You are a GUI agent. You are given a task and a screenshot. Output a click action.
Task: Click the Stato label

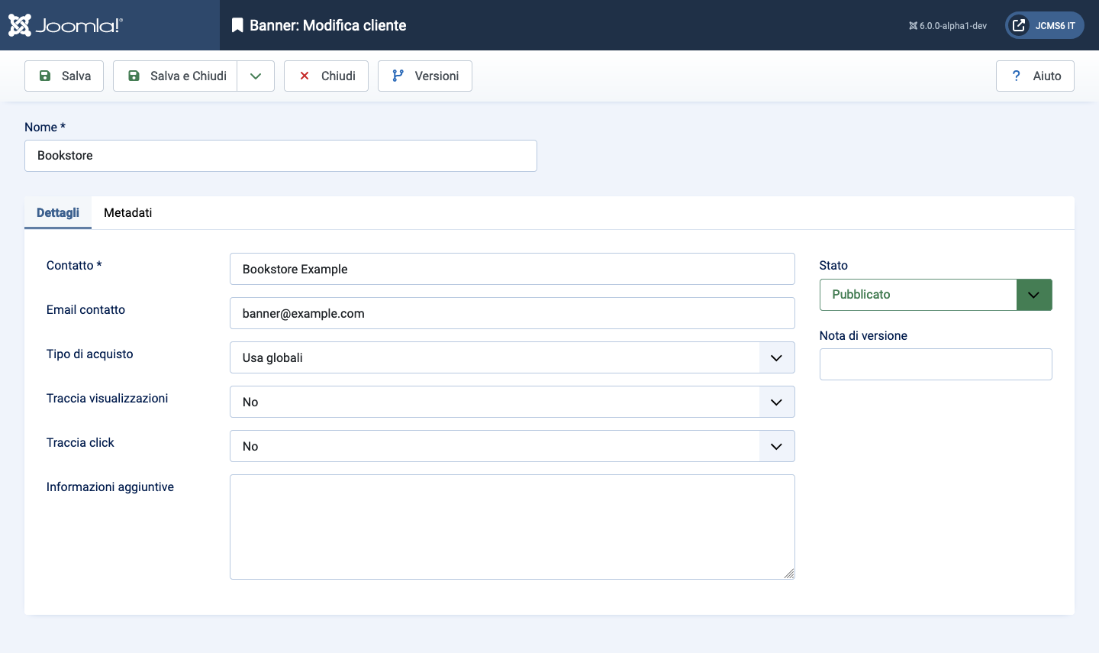833,265
